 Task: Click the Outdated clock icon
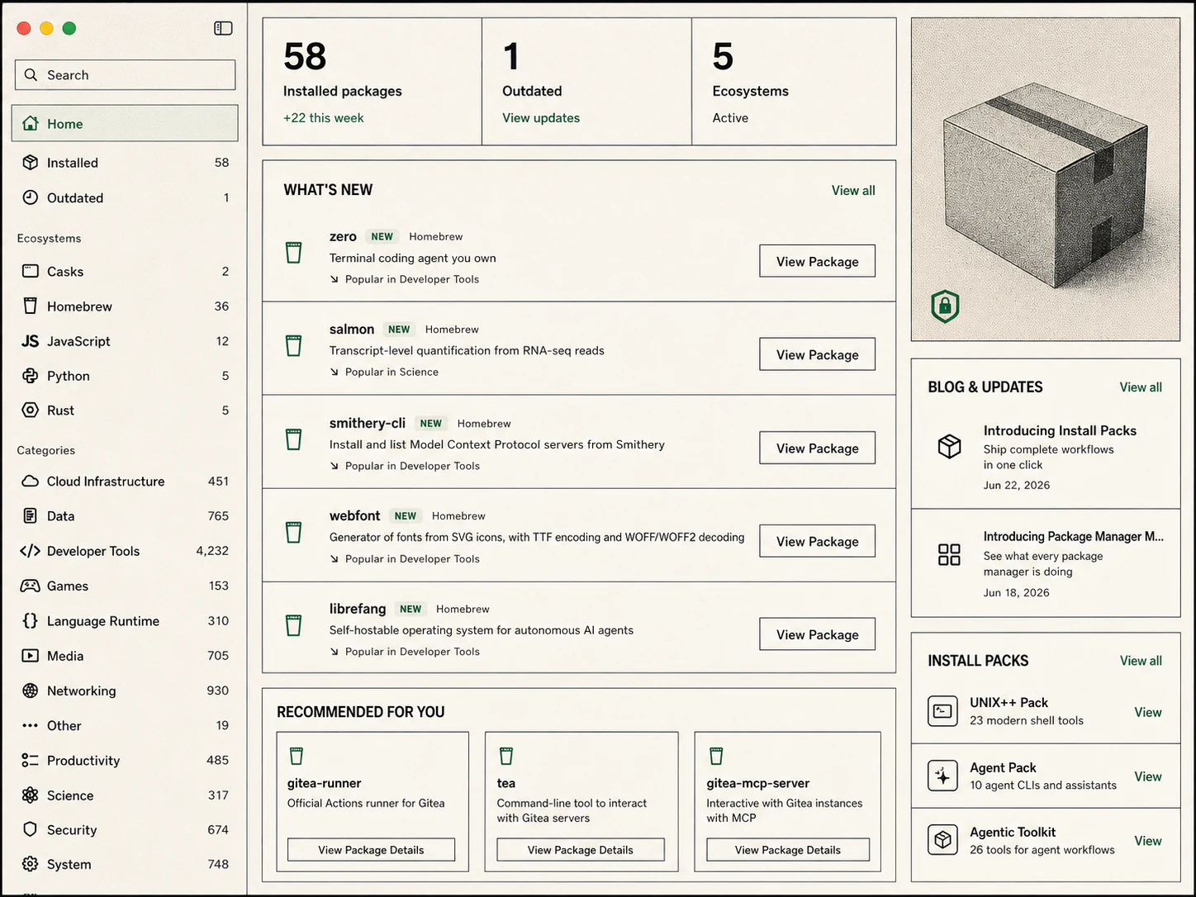pos(31,197)
